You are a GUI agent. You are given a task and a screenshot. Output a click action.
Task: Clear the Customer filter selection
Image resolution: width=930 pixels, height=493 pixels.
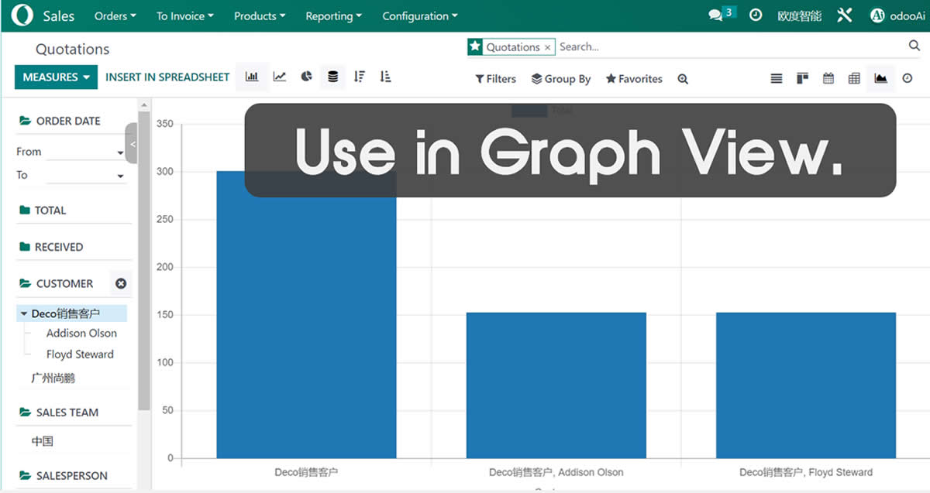coord(121,283)
